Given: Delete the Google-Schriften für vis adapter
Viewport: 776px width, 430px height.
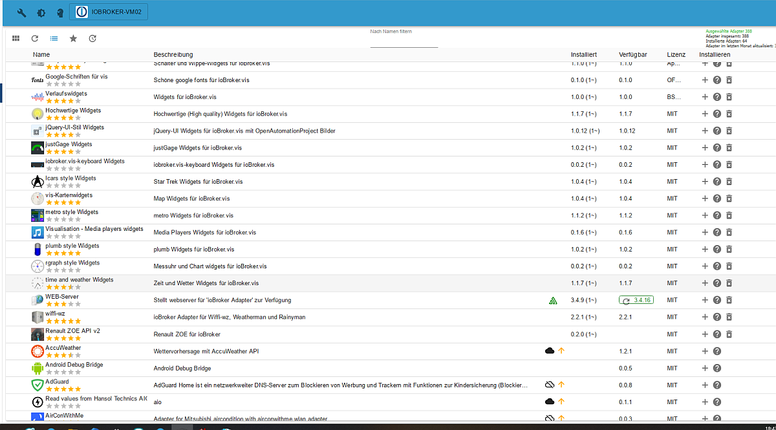Looking at the screenshot, I should coord(729,80).
